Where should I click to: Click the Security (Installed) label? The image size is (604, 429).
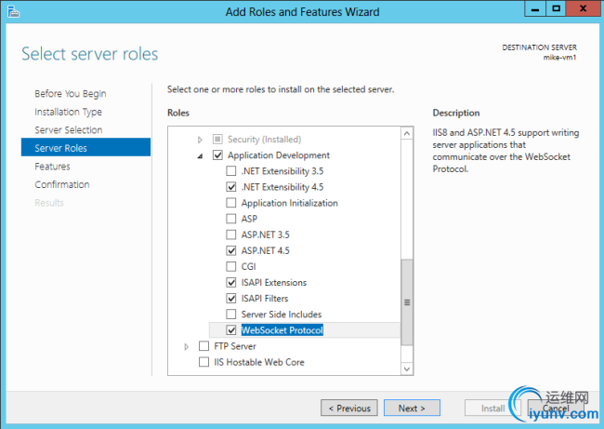pos(265,140)
